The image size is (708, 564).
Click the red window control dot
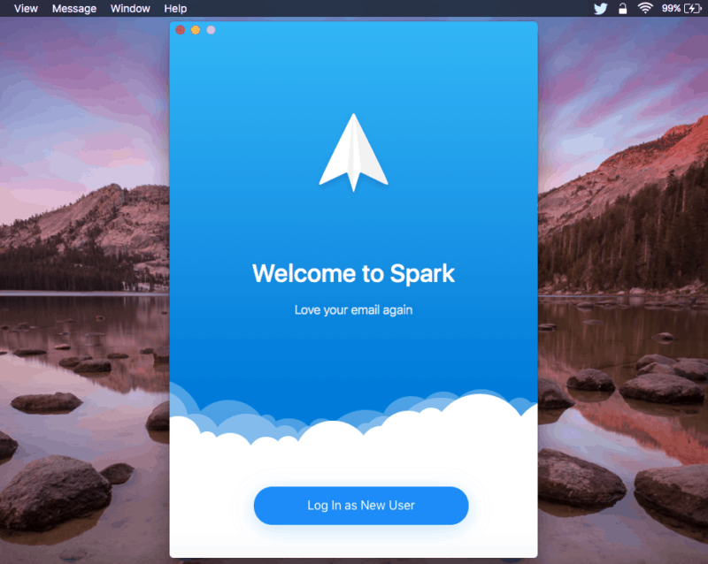coord(180,29)
